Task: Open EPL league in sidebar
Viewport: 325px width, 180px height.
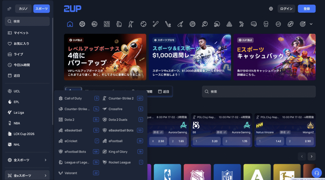Action: (x=27, y=102)
